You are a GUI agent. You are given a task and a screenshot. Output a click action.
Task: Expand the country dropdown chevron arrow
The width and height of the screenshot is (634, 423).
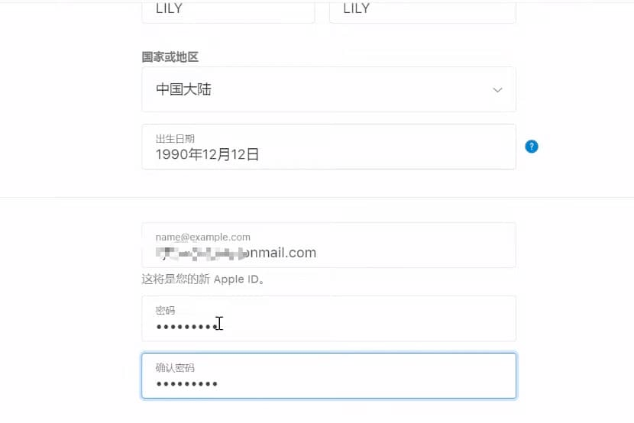coord(497,89)
